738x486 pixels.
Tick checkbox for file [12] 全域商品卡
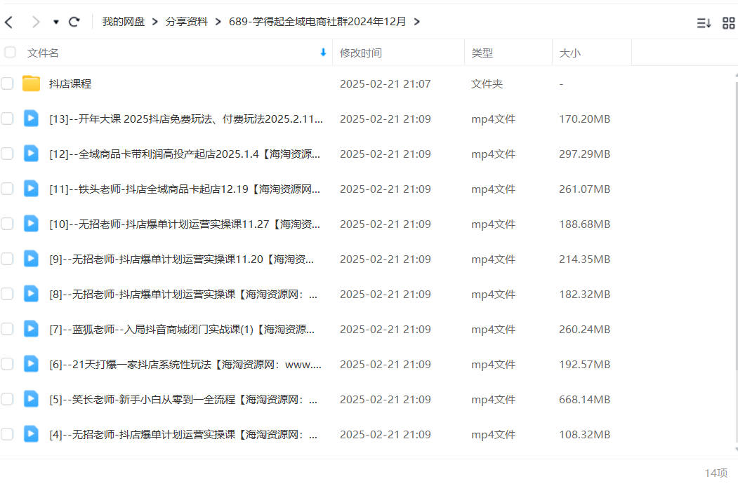tap(7, 154)
